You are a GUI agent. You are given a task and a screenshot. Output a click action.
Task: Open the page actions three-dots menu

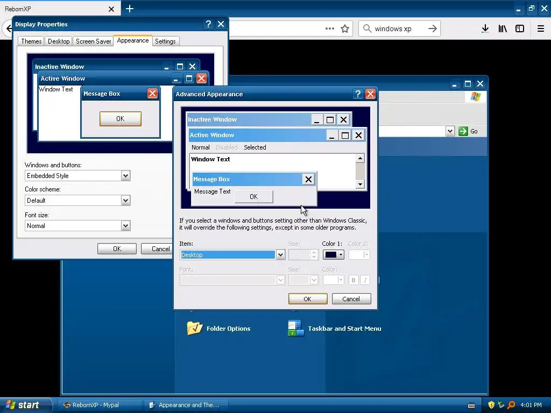tap(330, 29)
